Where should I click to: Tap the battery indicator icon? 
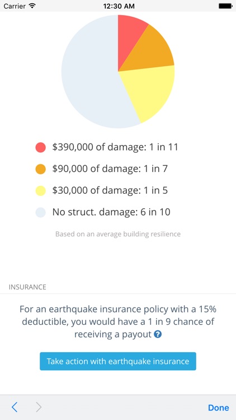click(x=225, y=6)
